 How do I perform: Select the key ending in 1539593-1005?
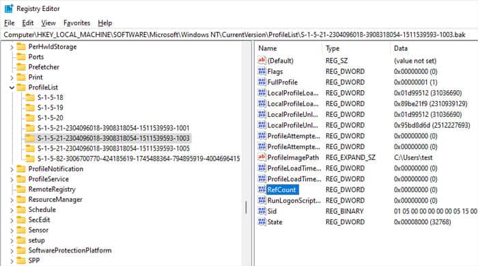113,148
